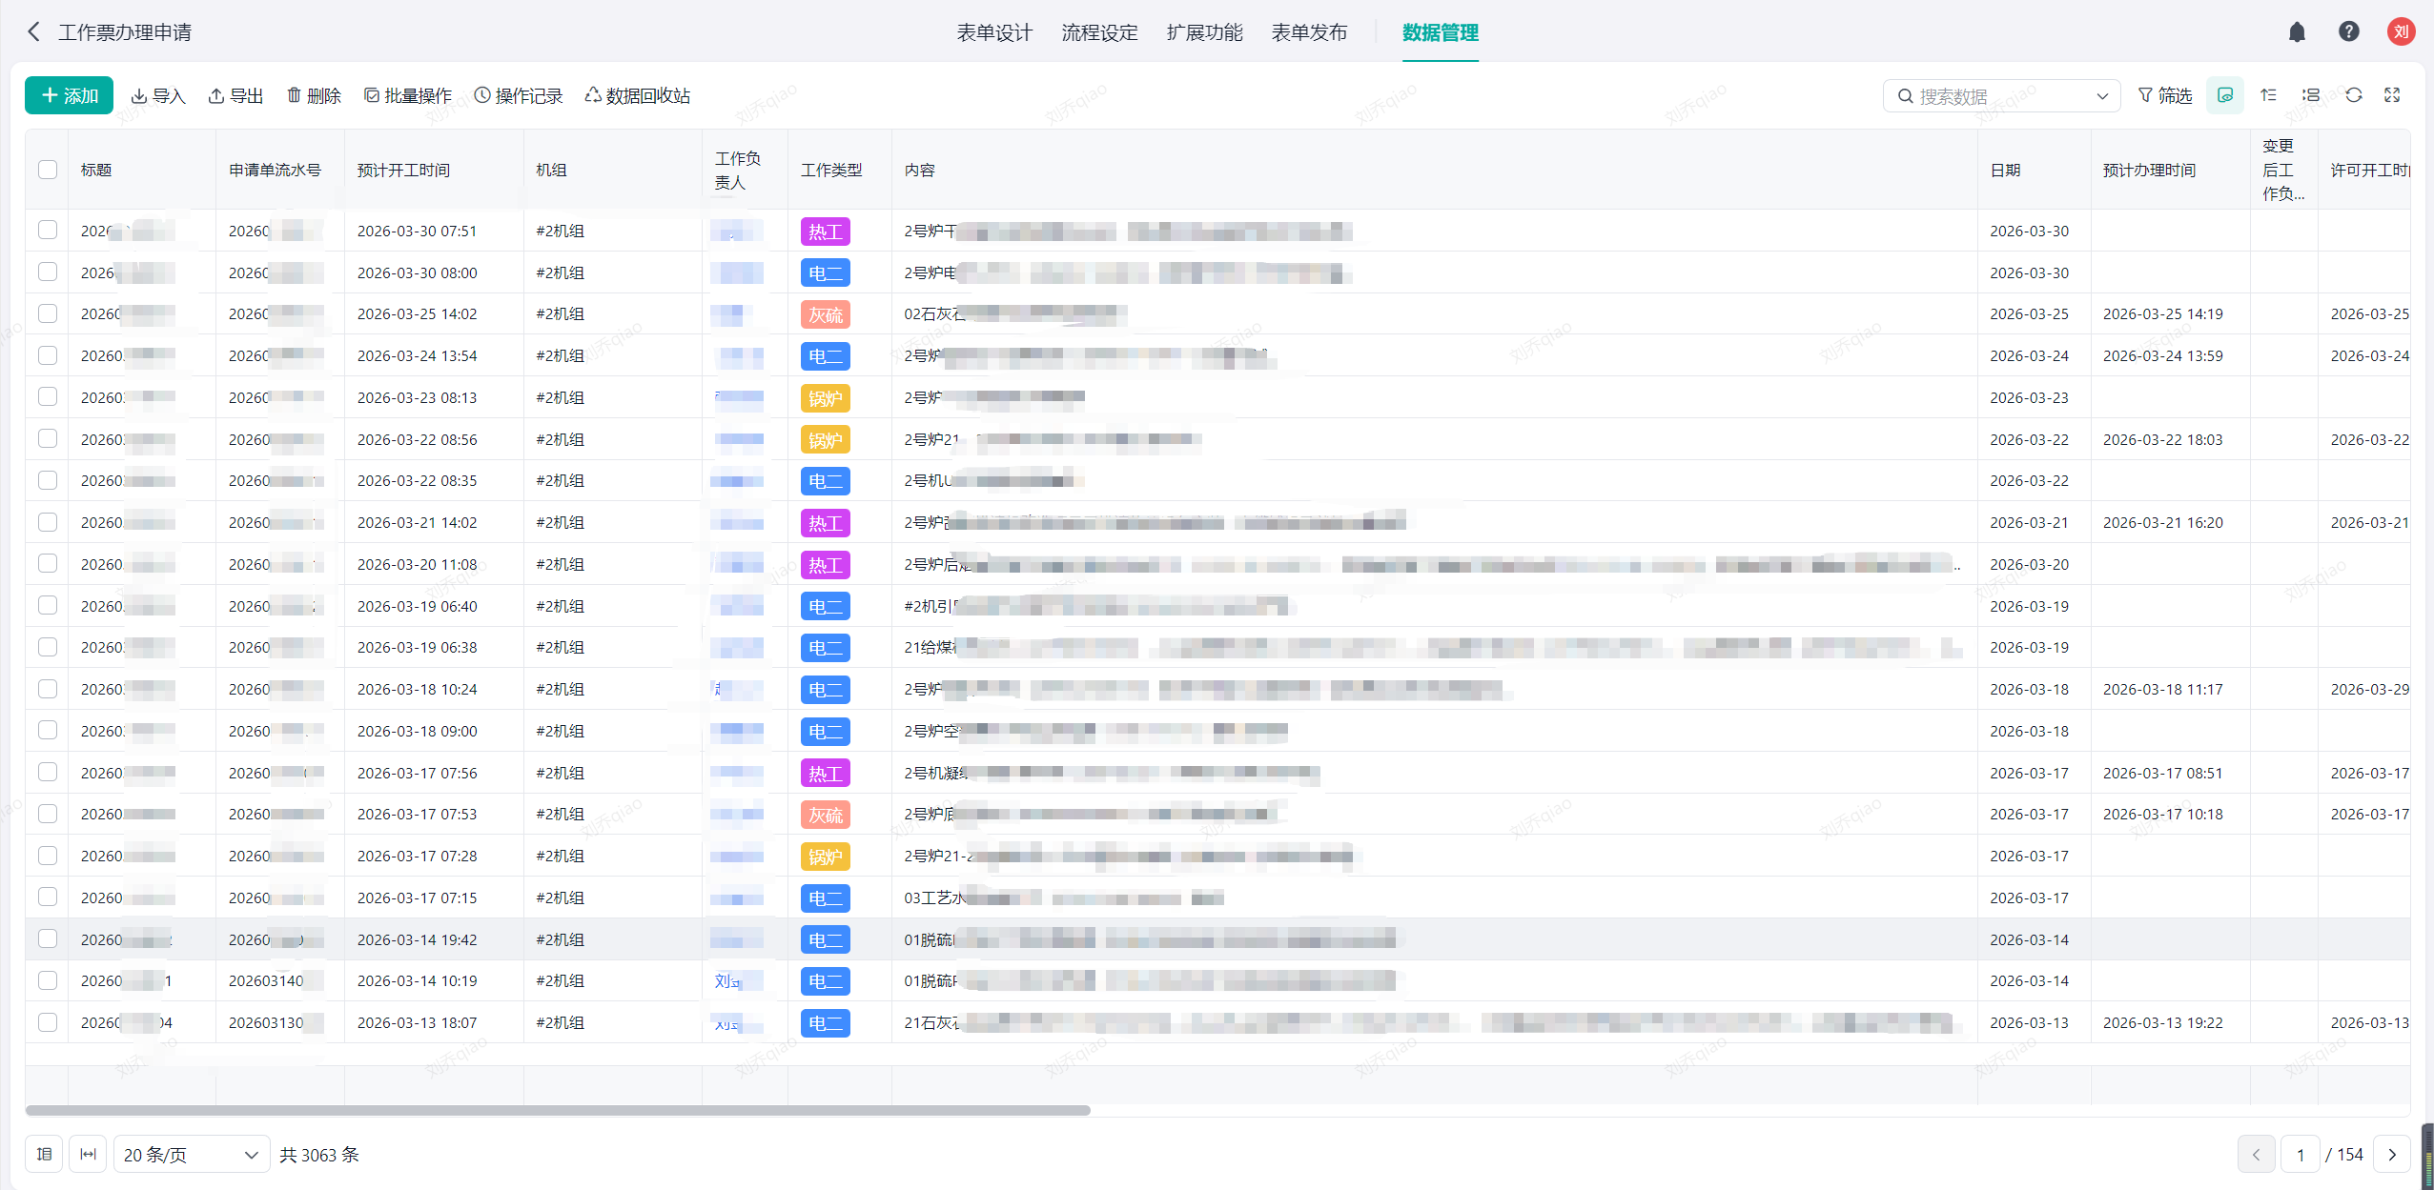Viewport: 2434px width, 1190px height.
Task: Open 操作记录 operation log
Action: pos(519,95)
